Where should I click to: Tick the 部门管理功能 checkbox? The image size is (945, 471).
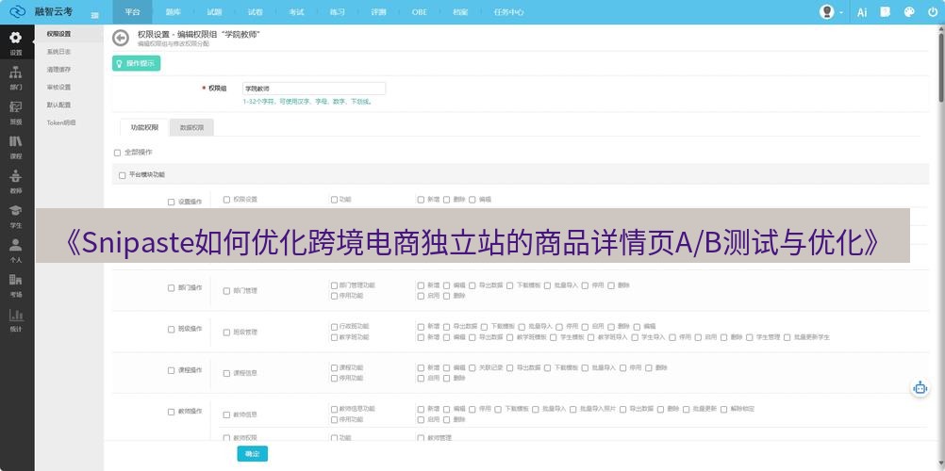click(335, 284)
